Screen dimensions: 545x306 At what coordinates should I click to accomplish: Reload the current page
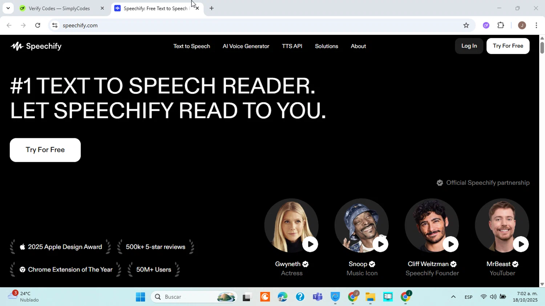[38, 25]
